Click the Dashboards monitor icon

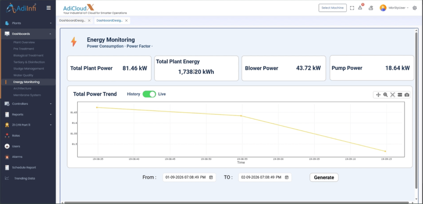pos(7,34)
